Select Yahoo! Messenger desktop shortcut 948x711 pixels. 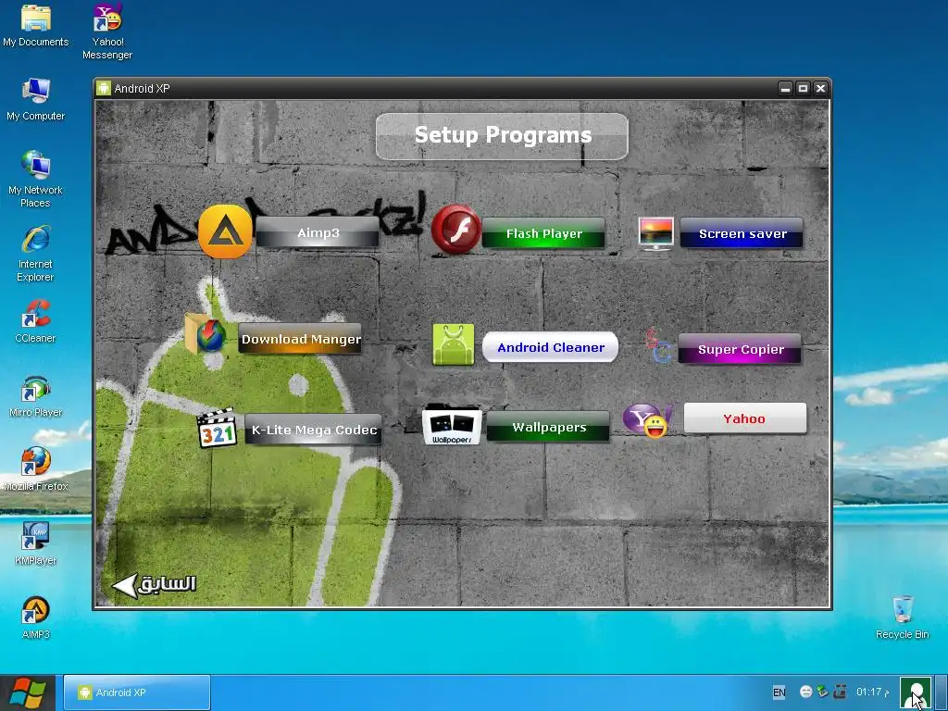coord(107,31)
